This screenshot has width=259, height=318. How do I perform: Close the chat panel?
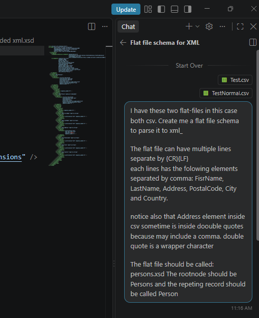click(253, 26)
